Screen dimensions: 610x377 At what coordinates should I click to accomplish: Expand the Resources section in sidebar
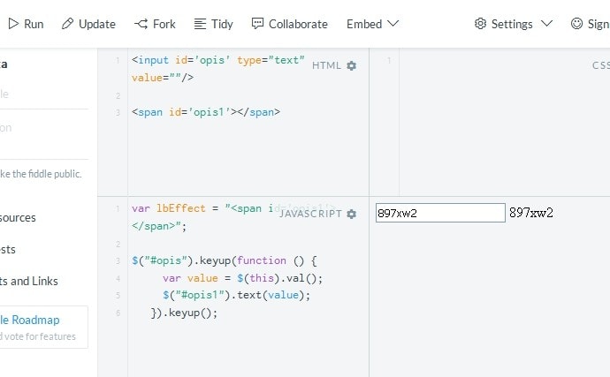tap(18, 217)
